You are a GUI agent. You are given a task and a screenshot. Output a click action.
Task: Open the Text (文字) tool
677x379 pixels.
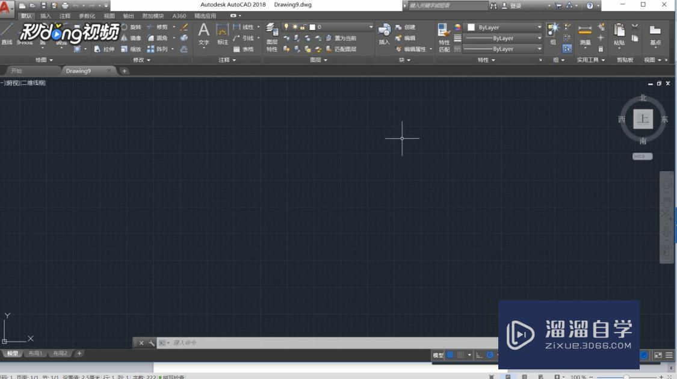click(204, 34)
